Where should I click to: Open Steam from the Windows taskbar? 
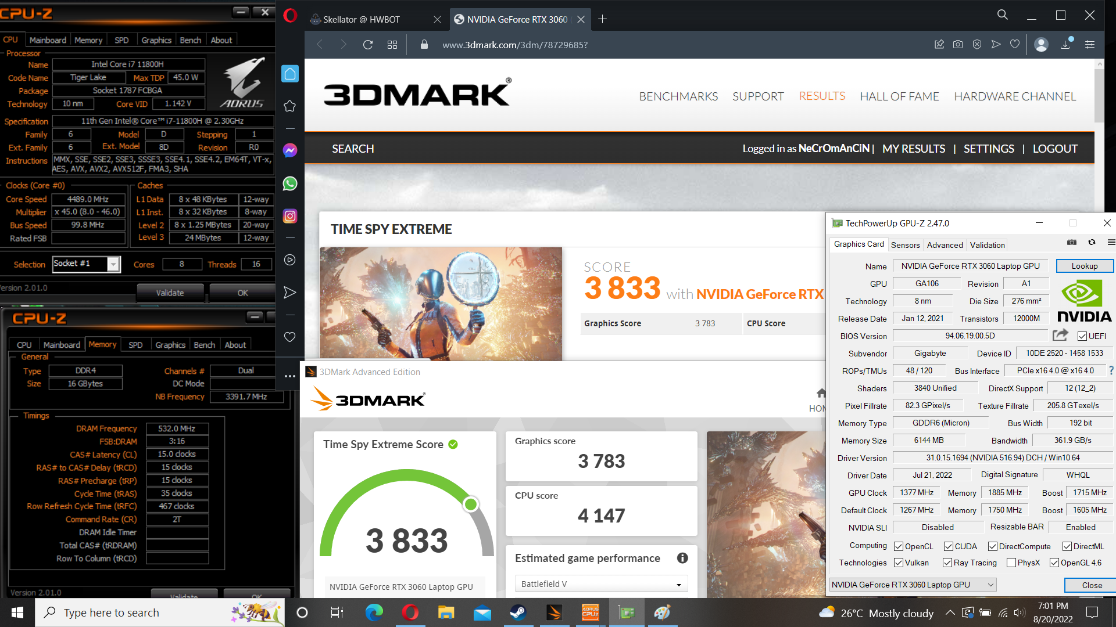pyautogui.click(x=518, y=612)
